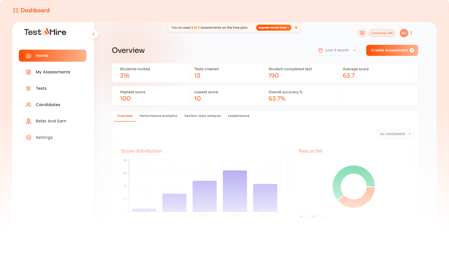Click the Connects: 196 badge
This screenshot has width=449, height=256.
tap(382, 33)
